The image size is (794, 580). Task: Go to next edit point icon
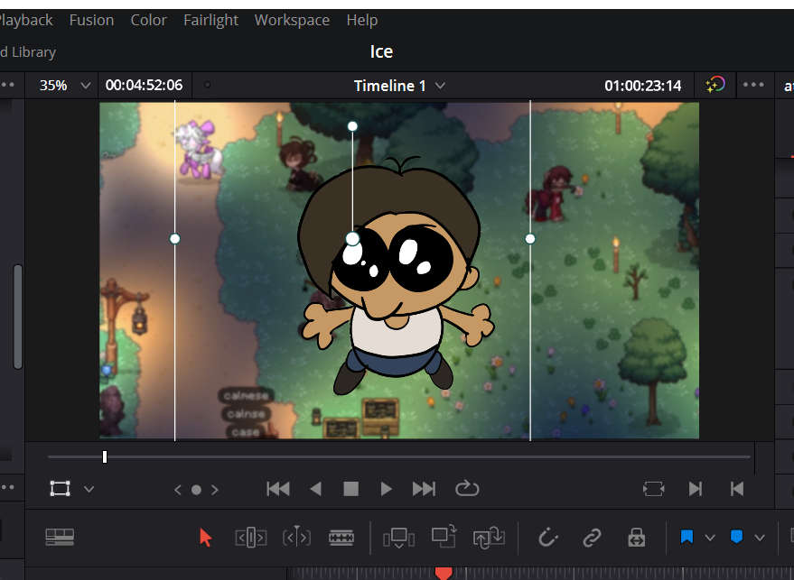696,489
